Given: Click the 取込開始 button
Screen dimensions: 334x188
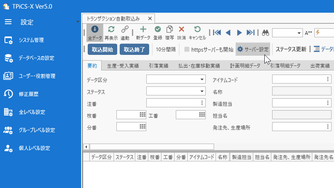Looking at the screenshot, I should pos(102,50).
